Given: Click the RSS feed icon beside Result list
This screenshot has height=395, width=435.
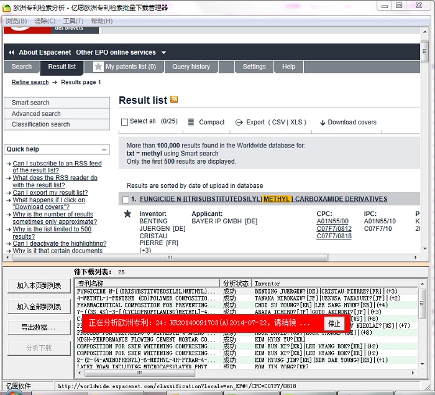Looking at the screenshot, I should [175, 100].
